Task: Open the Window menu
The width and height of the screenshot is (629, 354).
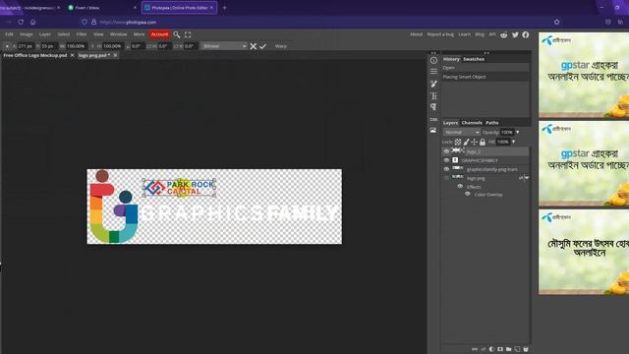Action: (x=118, y=34)
